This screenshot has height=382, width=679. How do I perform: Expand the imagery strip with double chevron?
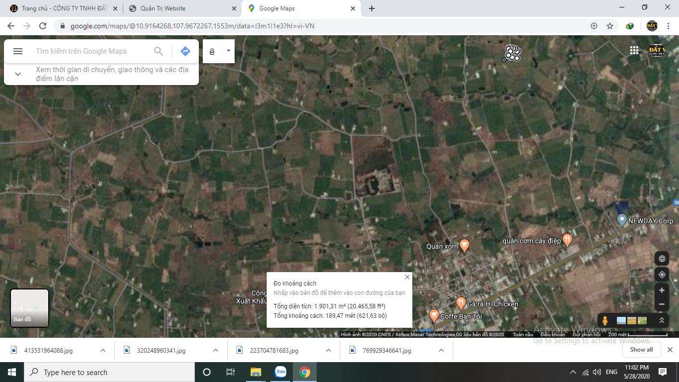tap(662, 320)
